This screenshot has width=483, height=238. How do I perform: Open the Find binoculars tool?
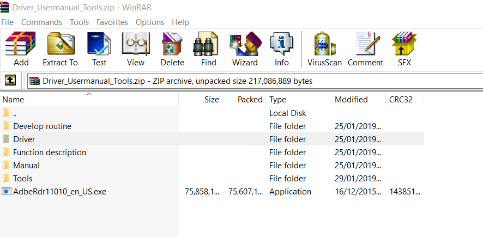point(208,48)
